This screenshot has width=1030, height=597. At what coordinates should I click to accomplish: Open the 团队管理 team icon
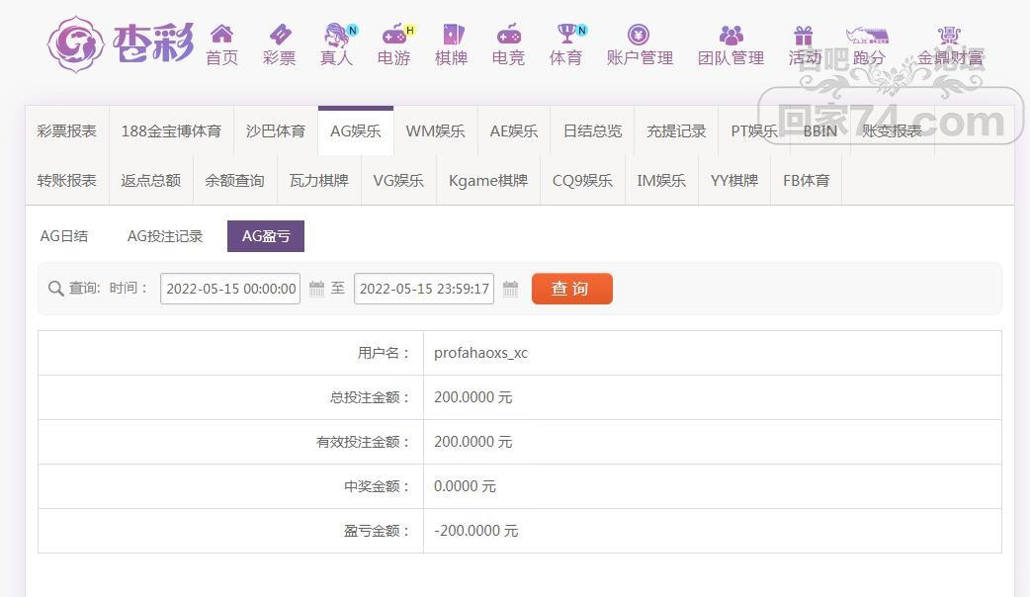click(x=730, y=35)
